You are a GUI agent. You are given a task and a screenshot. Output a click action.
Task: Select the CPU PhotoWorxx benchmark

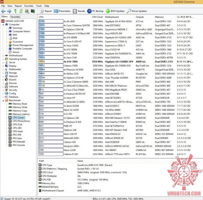[x=21, y=121]
